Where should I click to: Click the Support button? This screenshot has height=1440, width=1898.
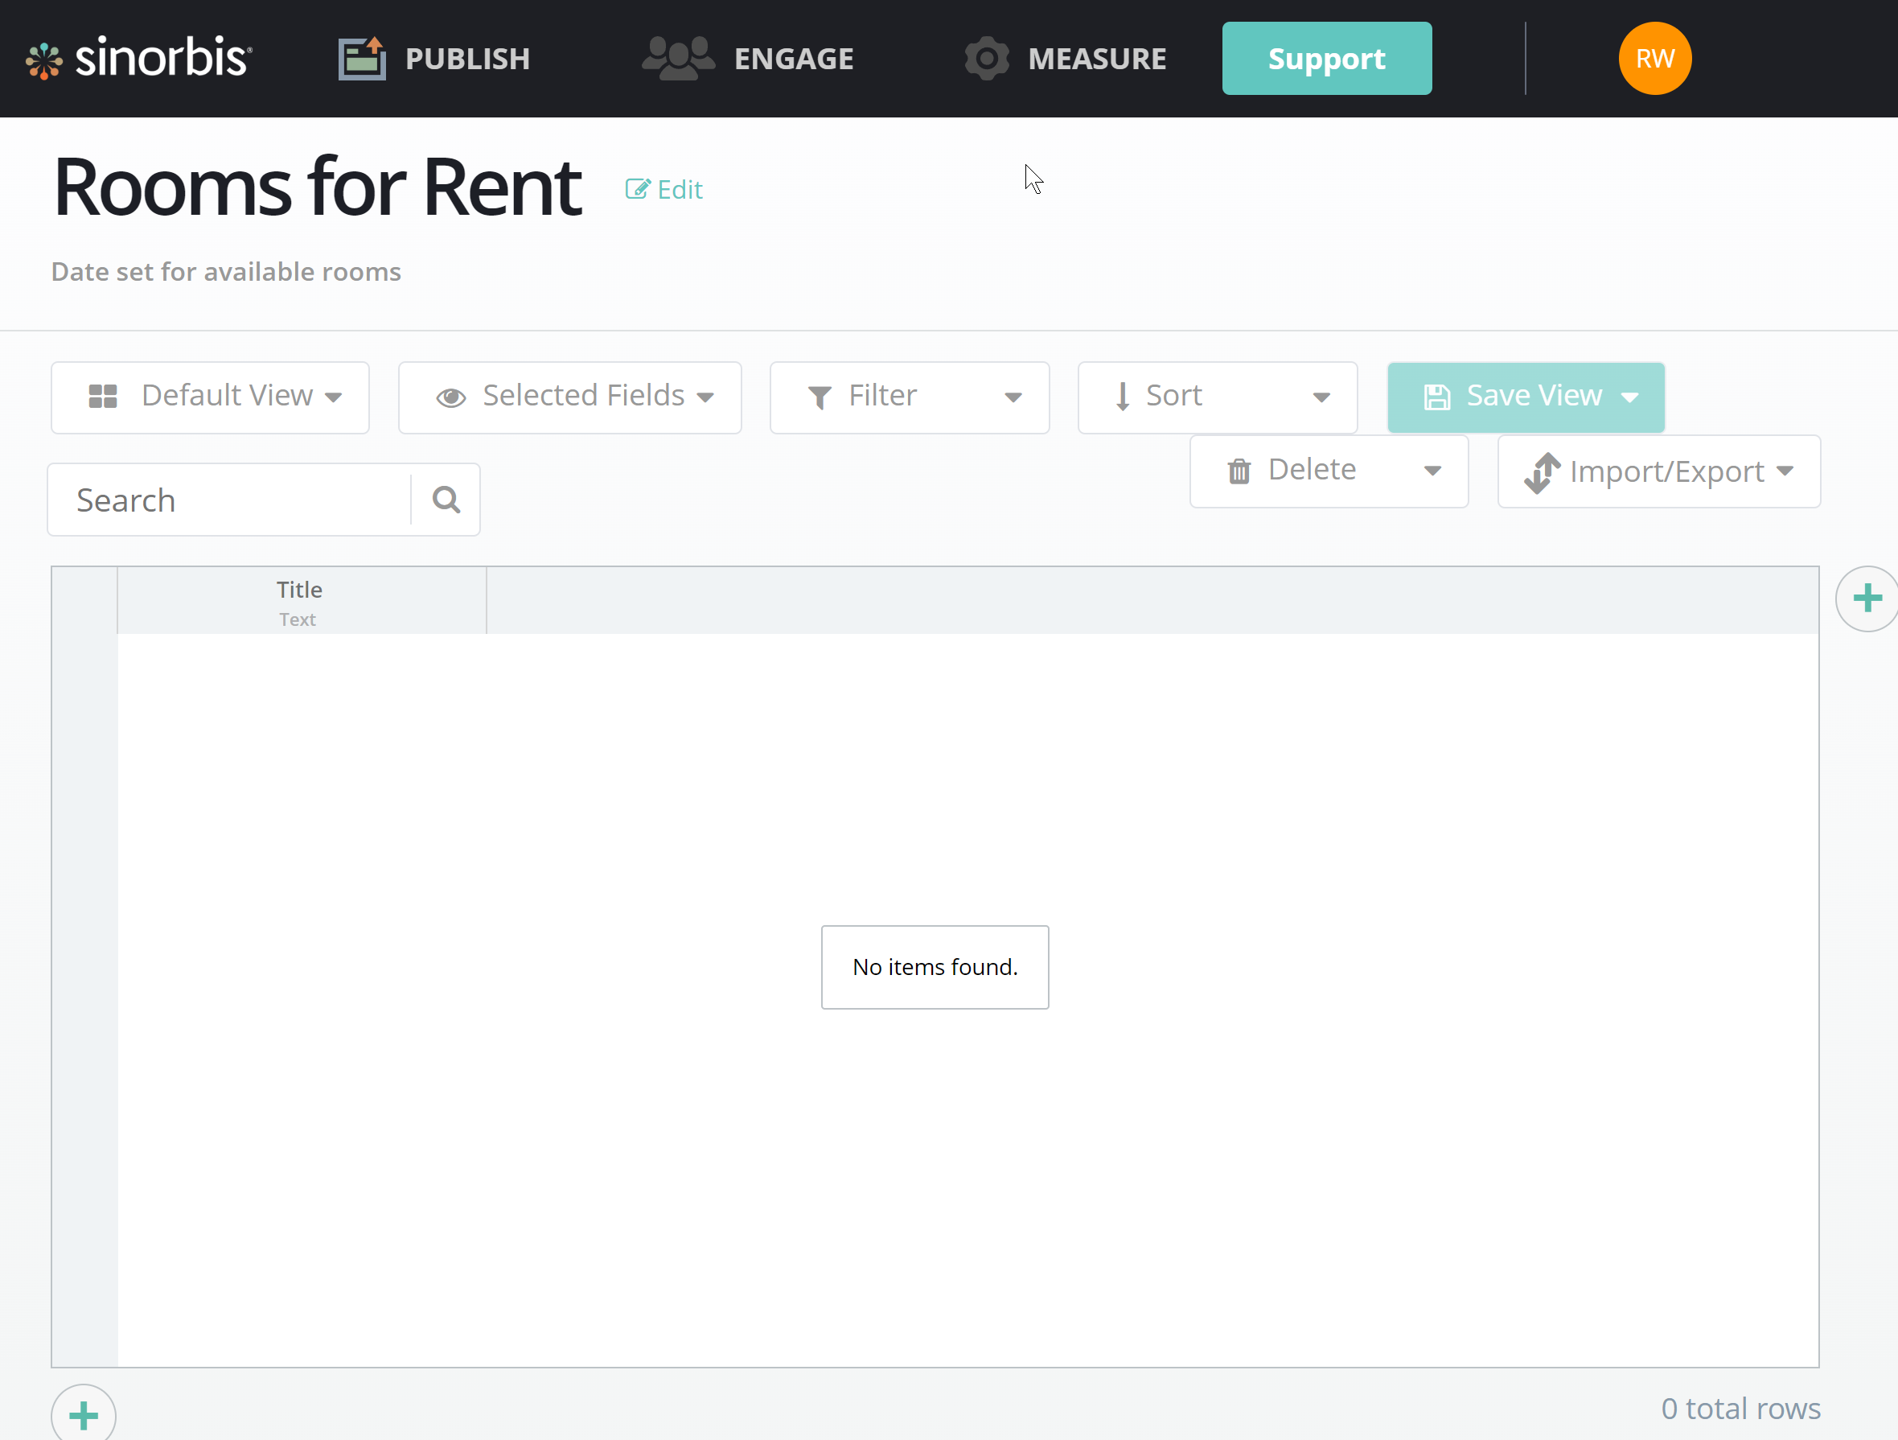point(1325,59)
